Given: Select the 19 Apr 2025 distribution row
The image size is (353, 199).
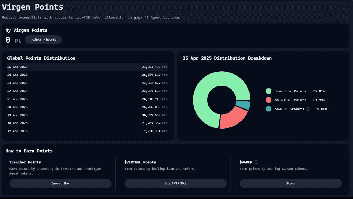Looking at the screenshot, I should [87, 115].
